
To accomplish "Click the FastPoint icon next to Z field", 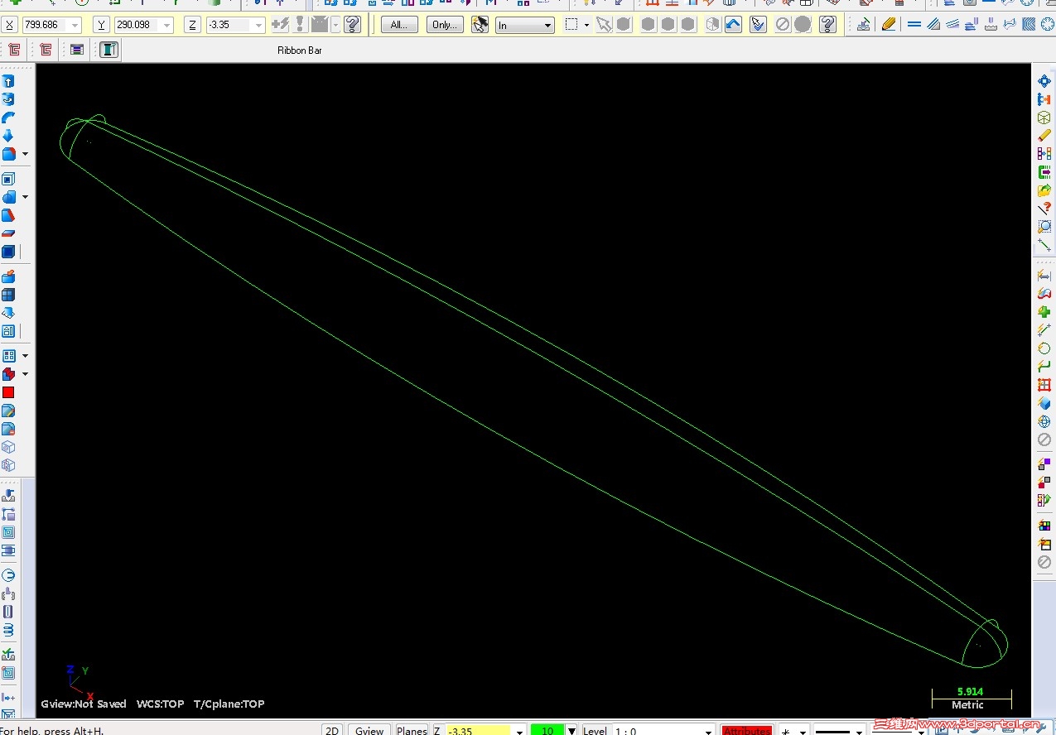I will point(281,25).
